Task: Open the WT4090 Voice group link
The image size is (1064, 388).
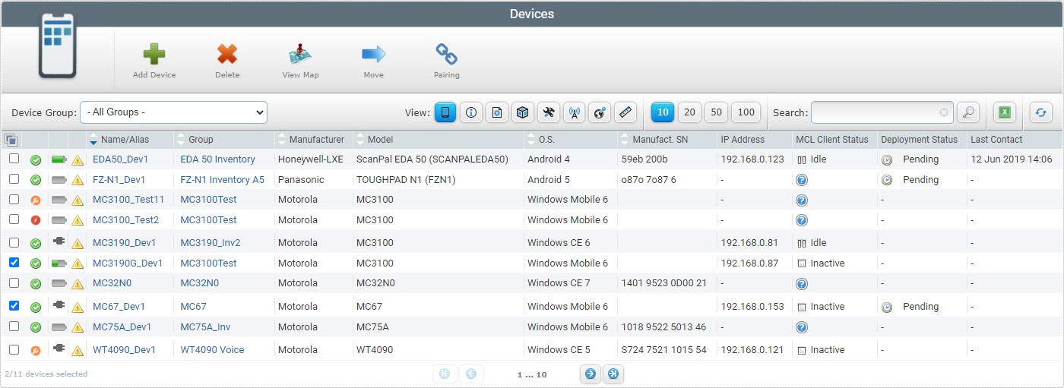Action: click(212, 350)
